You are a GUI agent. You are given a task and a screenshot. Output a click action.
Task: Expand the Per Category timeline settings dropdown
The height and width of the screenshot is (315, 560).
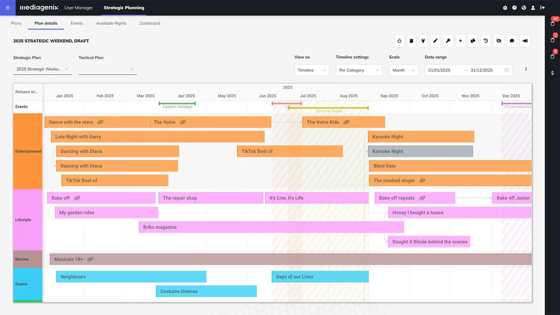point(359,70)
